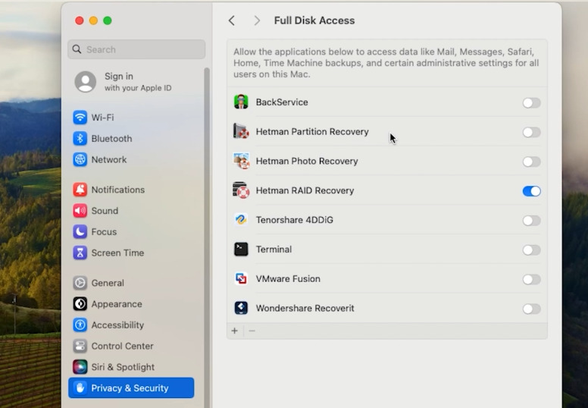Enable Tenorshare 4DDiG disk access

coord(531,221)
